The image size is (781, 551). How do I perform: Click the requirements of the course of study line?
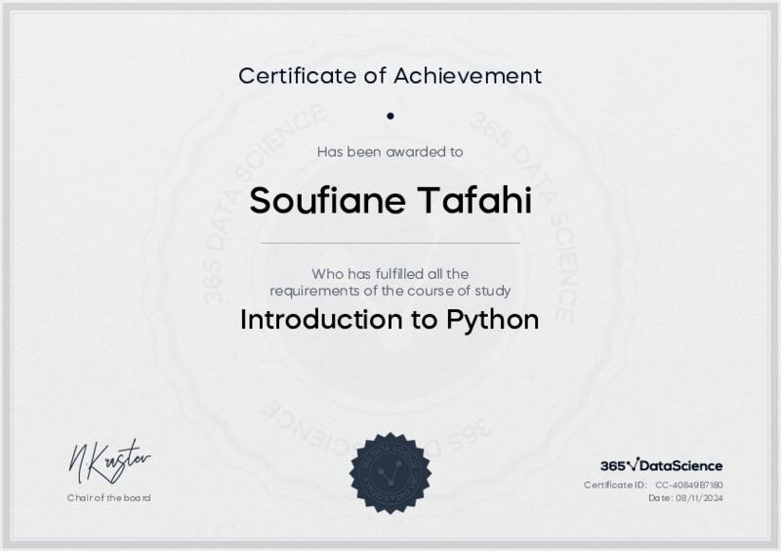click(390, 291)
